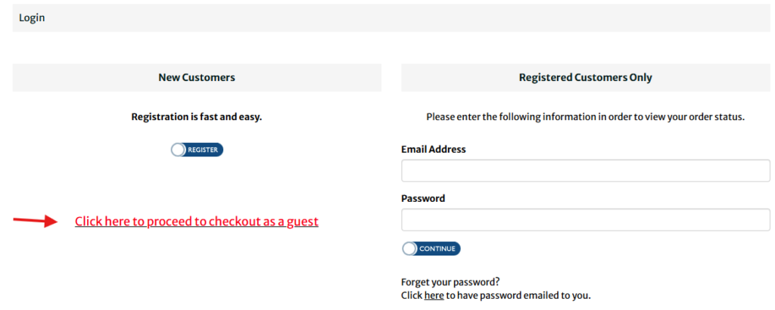
Task: Focus the Password input field
Action: tap(585, 220)
